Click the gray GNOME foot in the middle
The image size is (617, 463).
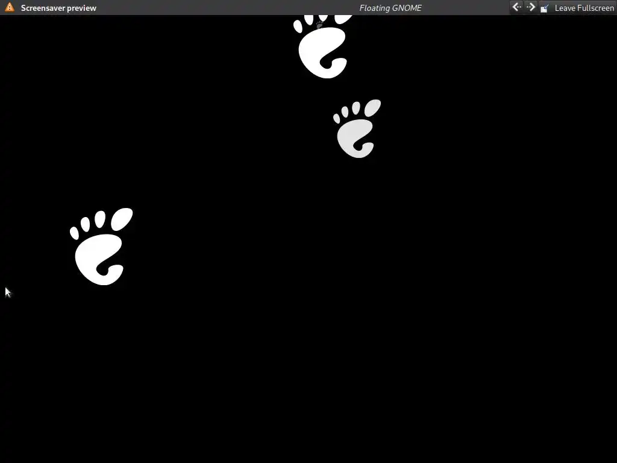pyautogui.click(x=357, y=129)
